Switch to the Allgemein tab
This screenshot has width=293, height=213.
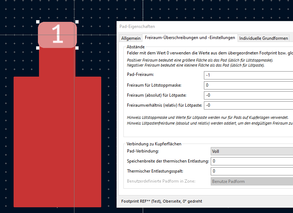[x=131, y=38]
